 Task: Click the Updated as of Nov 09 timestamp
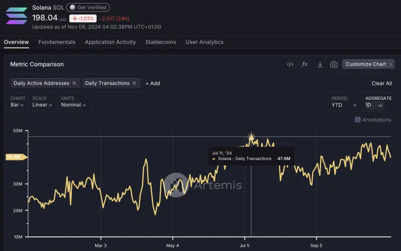tap(97, 27)
